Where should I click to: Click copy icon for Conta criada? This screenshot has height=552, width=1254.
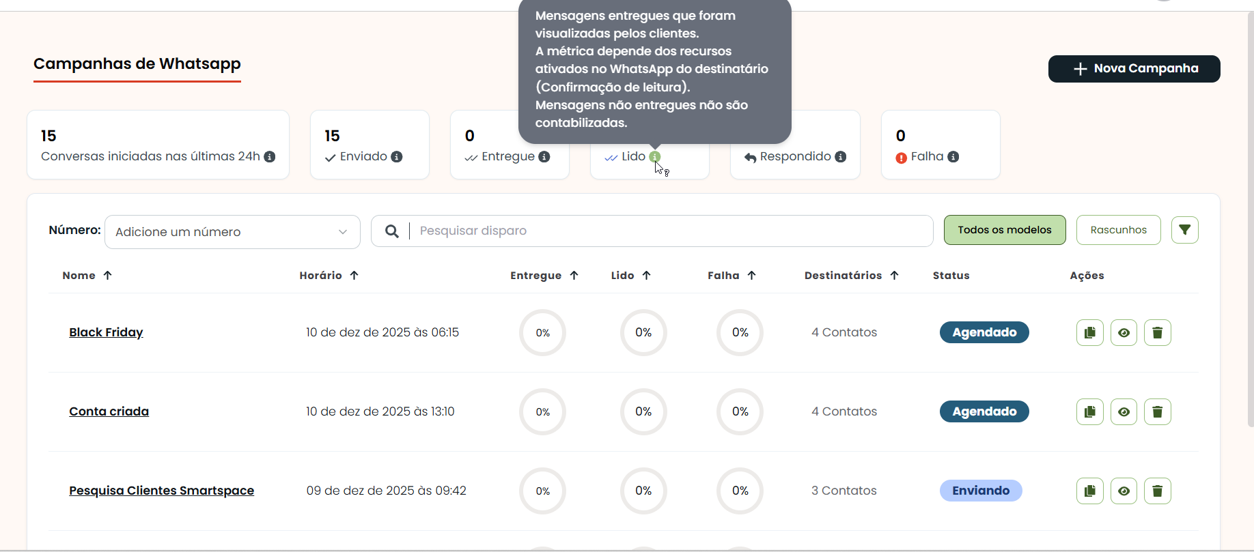click(1089, 412)
